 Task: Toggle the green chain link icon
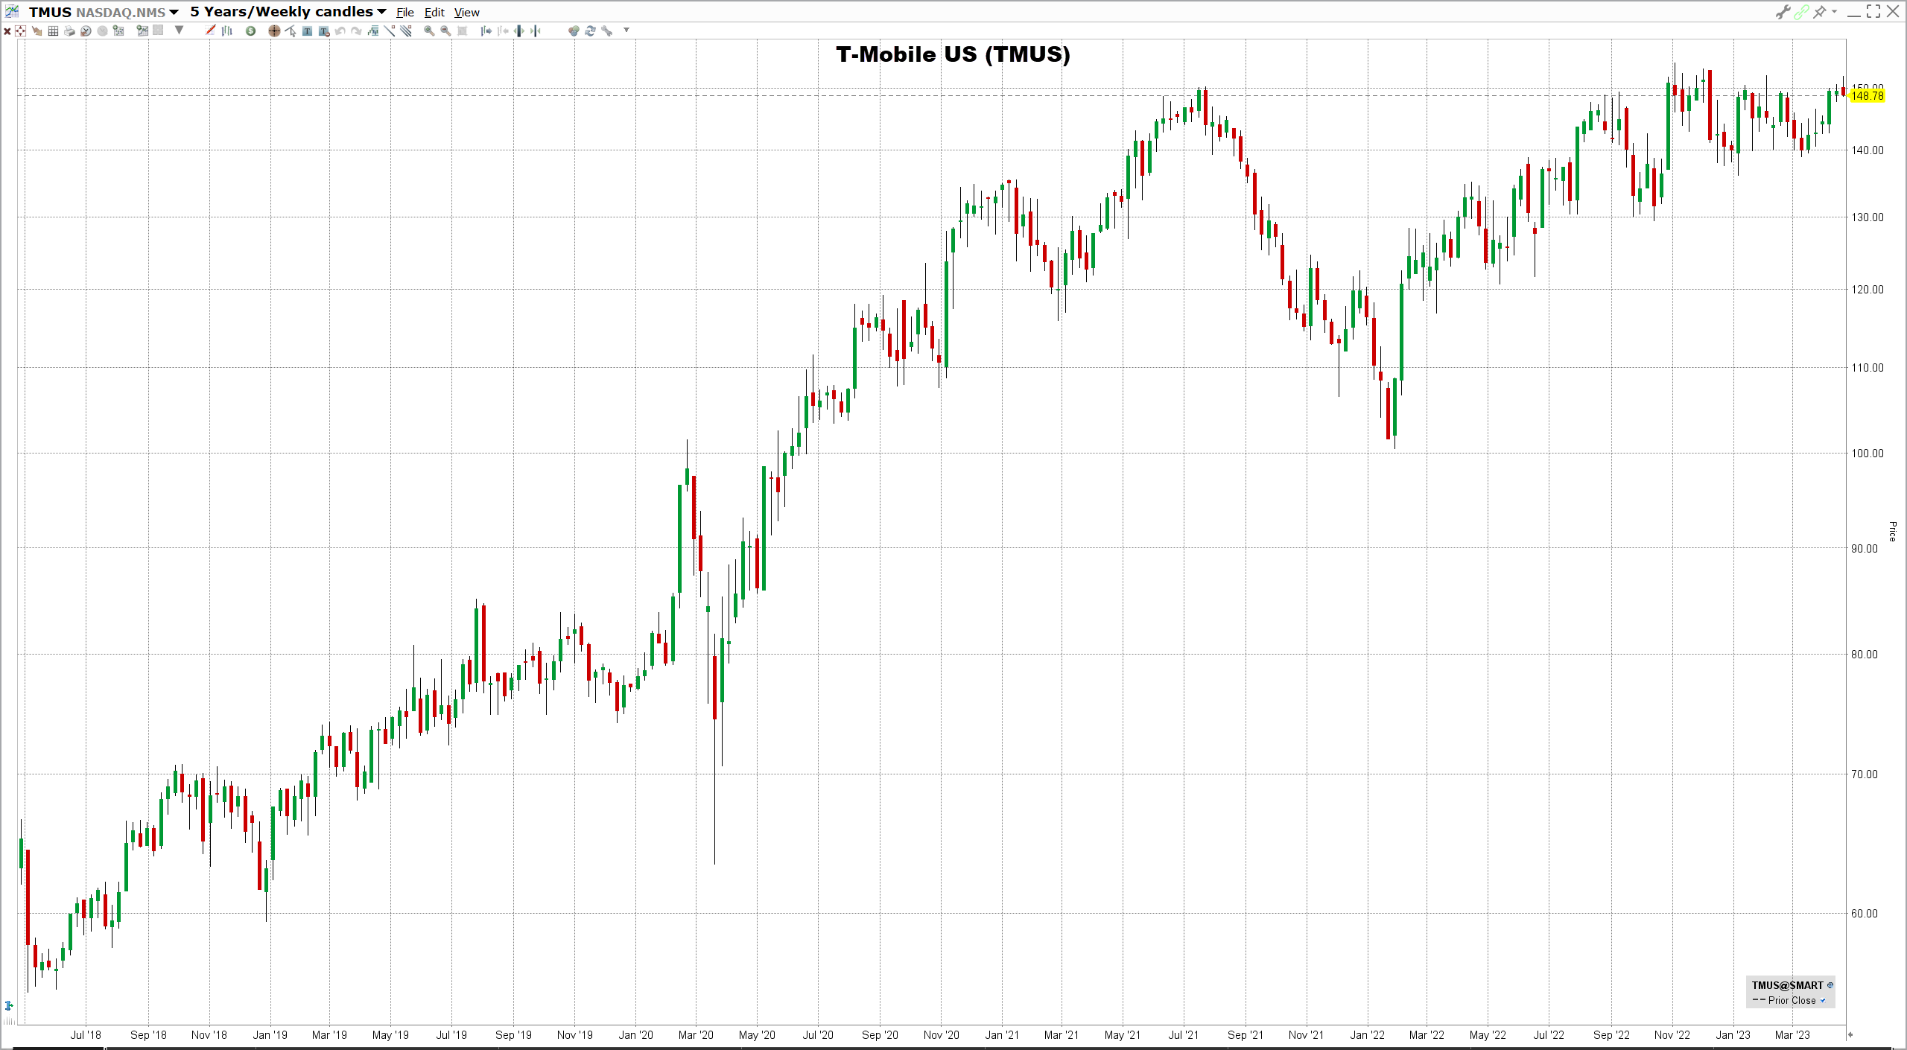(x=1801, y=12)
